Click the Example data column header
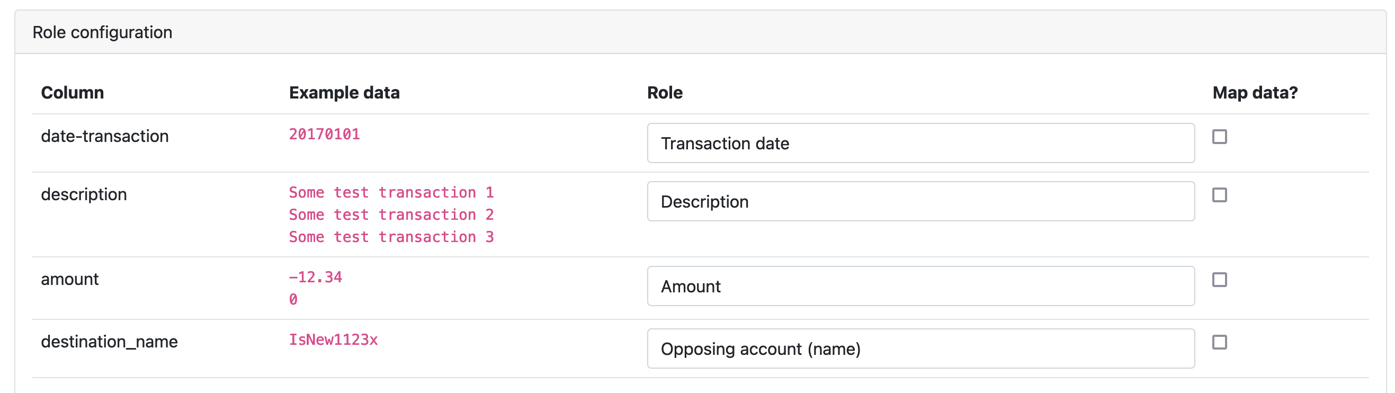Screen dimensions: 1395x393 click(x=344, y=92)
